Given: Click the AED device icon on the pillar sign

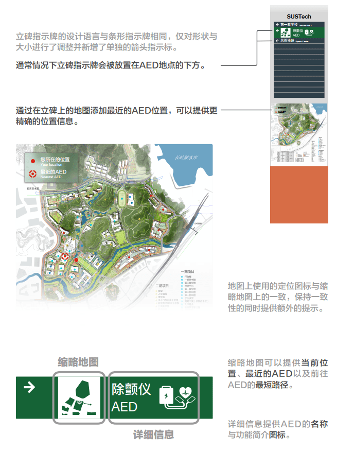Looking at the screenshot, I should click(x=309, y=32).
